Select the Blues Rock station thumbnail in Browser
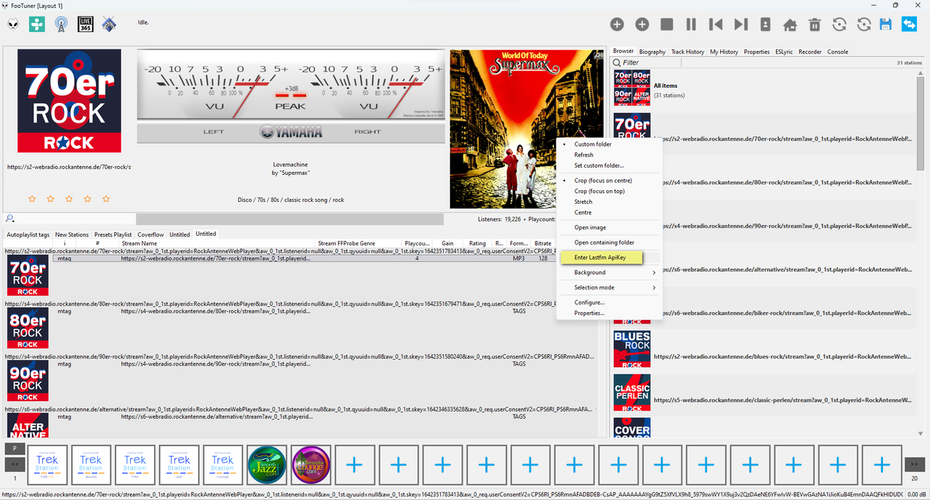The height and width of the screenshot is (500, 930). 632,349
